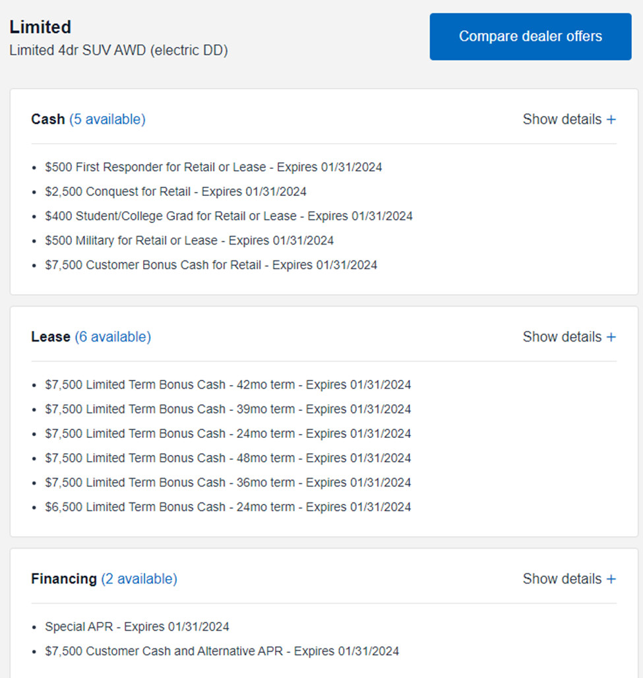Expand Cash section with Show details

pos(569,119)
